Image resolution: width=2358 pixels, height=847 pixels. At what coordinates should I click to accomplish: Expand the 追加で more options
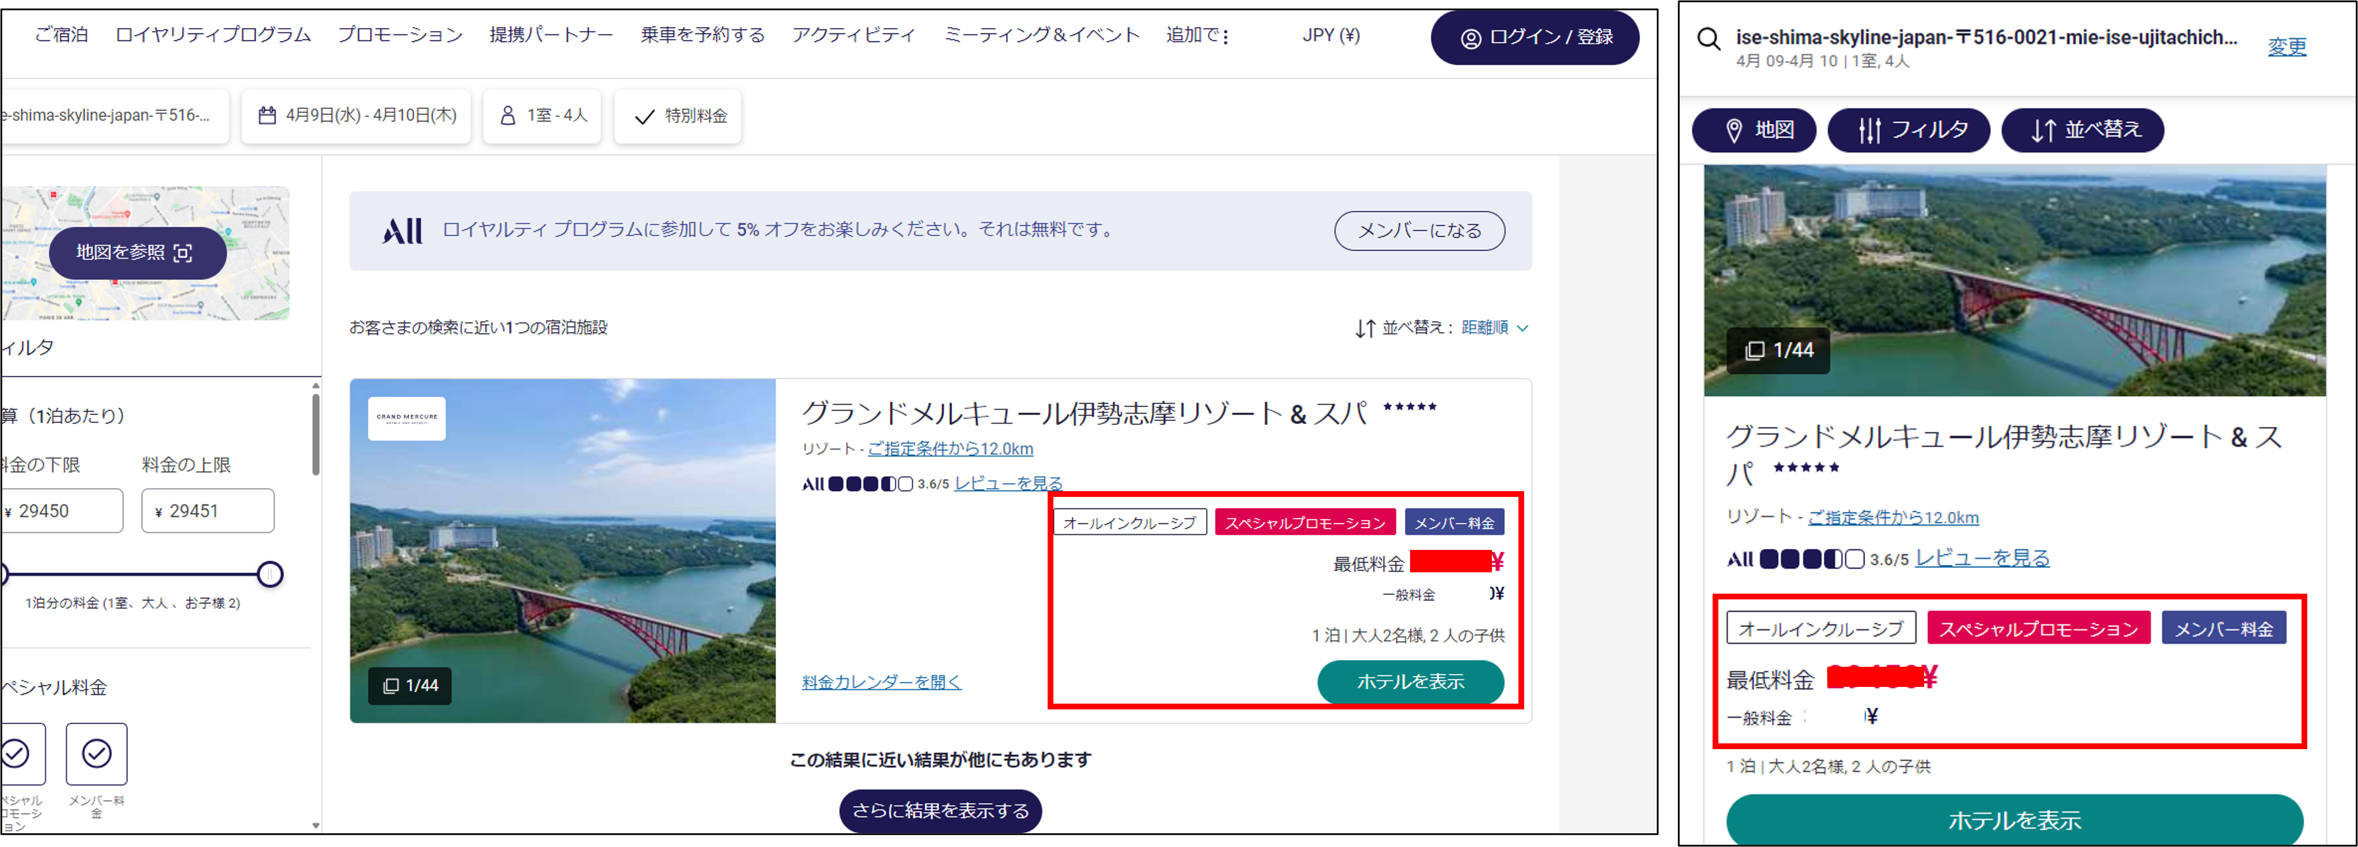pos(1197,35)
